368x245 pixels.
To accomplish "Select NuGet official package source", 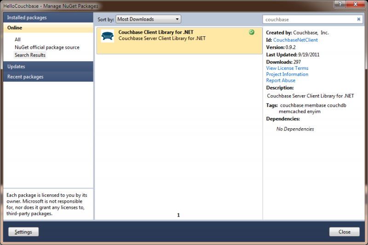I will [x=47, y=47].
